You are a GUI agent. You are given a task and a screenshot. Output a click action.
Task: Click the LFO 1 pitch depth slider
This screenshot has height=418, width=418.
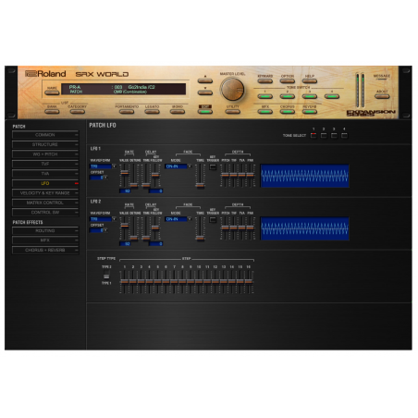click(x=225, y=176)
